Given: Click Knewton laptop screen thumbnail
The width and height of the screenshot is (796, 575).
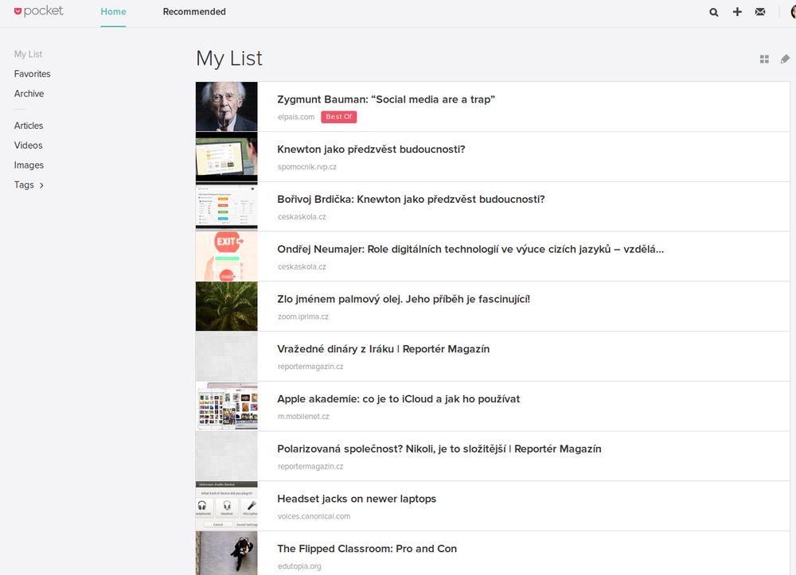Looking at the screenshot, I should [226, 157].
